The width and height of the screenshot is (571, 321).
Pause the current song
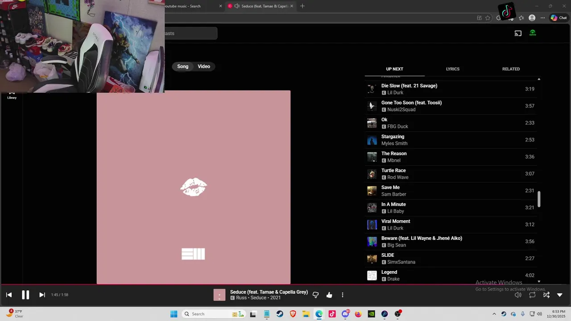(x=25, y=295)
